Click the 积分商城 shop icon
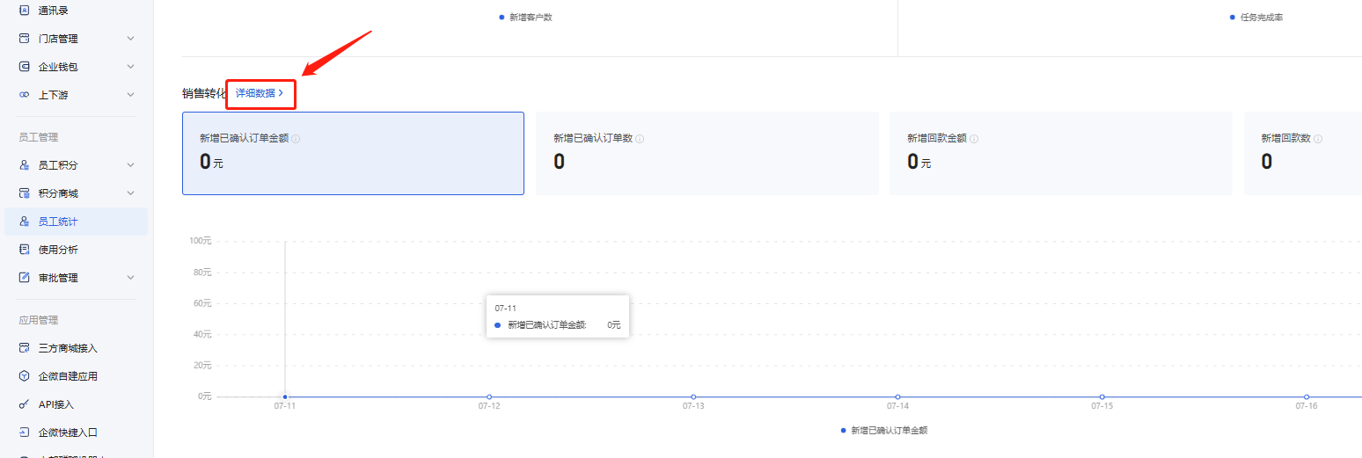This screenshot has height=458, width=1362. [x=25, y=193]
